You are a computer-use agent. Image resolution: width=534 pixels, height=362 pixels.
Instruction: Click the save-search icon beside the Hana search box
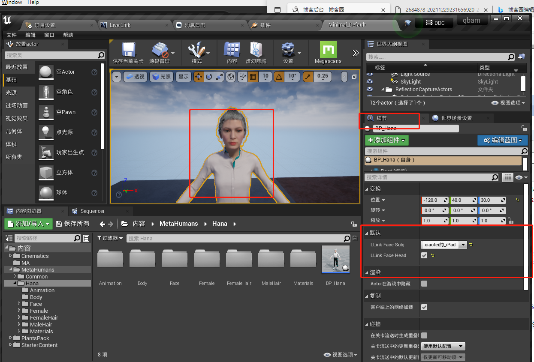(x=354, y=238)
